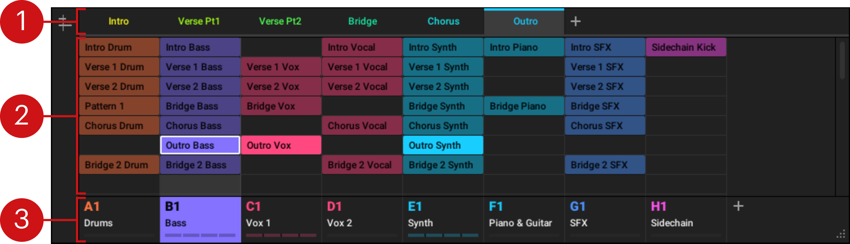The image size is (850, 244).
Task: Click the Sidechain Kick pattern
Action: point(686,47)
